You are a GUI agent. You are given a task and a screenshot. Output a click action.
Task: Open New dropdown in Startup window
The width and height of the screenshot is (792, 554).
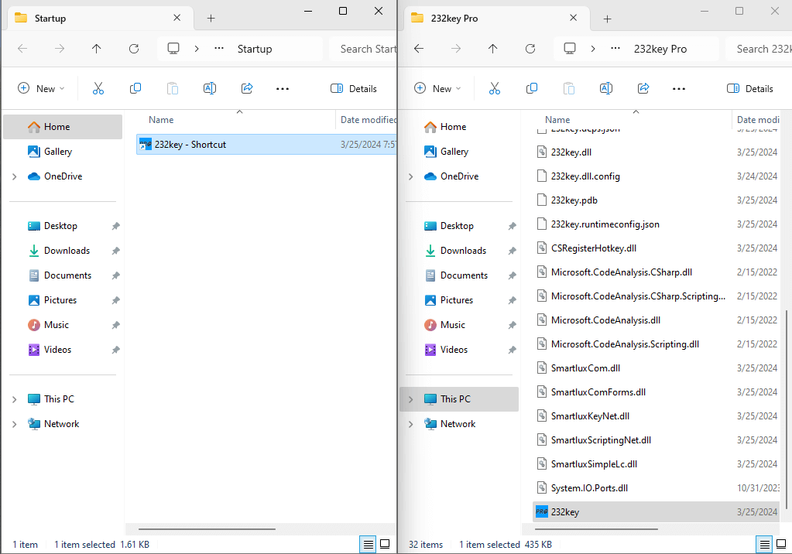tap(41, 89)
